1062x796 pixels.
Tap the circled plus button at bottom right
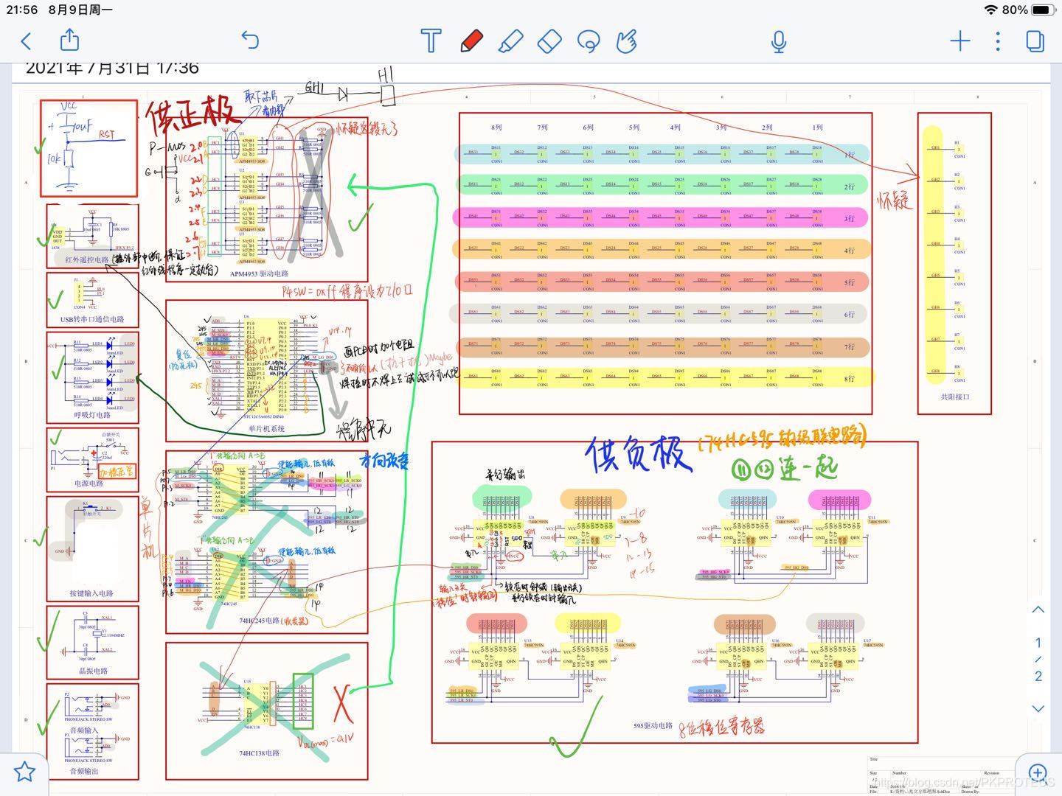(1037, 772)
